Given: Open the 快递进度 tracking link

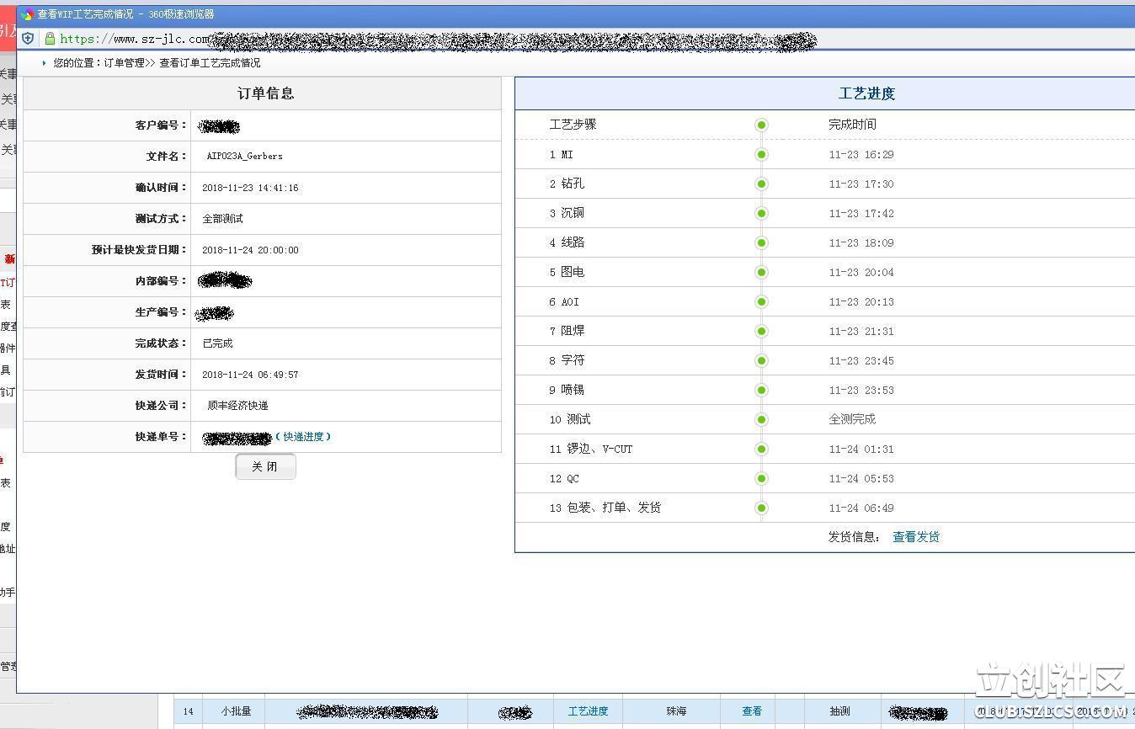Looking at the screenshot, I should [303, 437].
